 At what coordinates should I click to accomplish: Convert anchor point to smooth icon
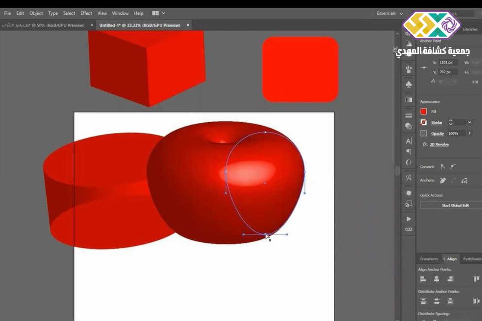point(453,167)
